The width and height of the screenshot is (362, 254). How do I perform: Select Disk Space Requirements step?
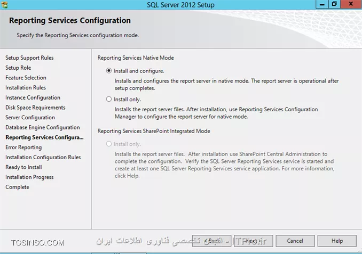(35, 108)
